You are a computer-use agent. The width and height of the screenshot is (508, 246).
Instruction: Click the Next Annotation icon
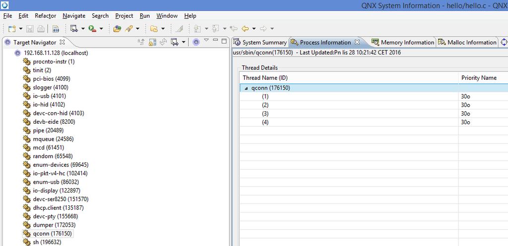pos(197,29)
